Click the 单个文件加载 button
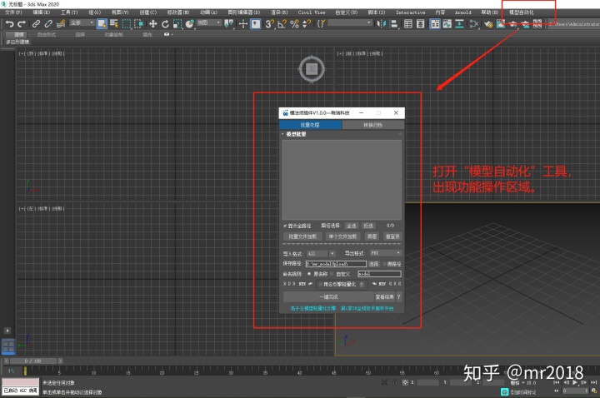The image size is (600, 398). [342, 236]
